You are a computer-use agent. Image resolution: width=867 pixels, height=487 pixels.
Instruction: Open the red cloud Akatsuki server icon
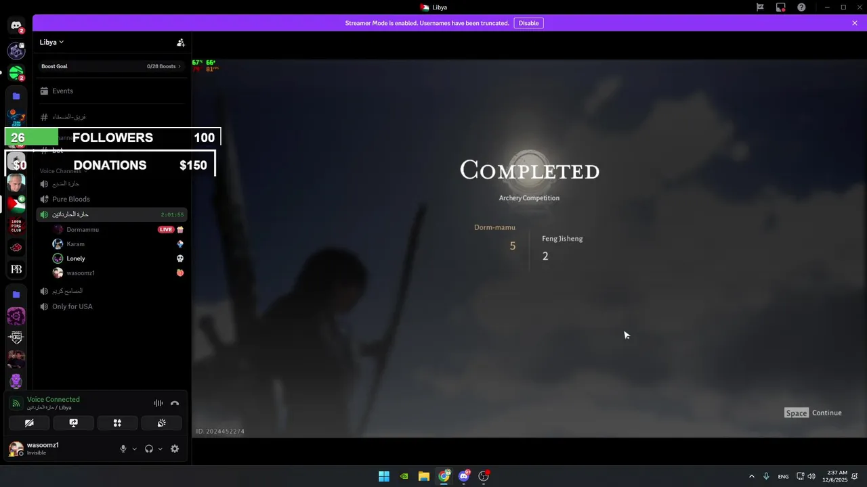(16, 248)
